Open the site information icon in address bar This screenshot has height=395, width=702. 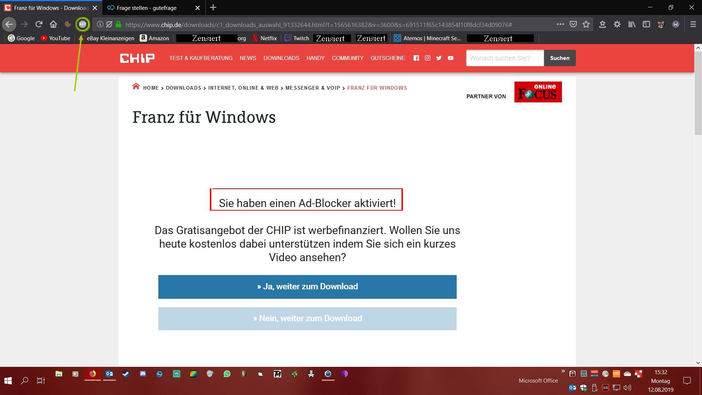(100, 25)
